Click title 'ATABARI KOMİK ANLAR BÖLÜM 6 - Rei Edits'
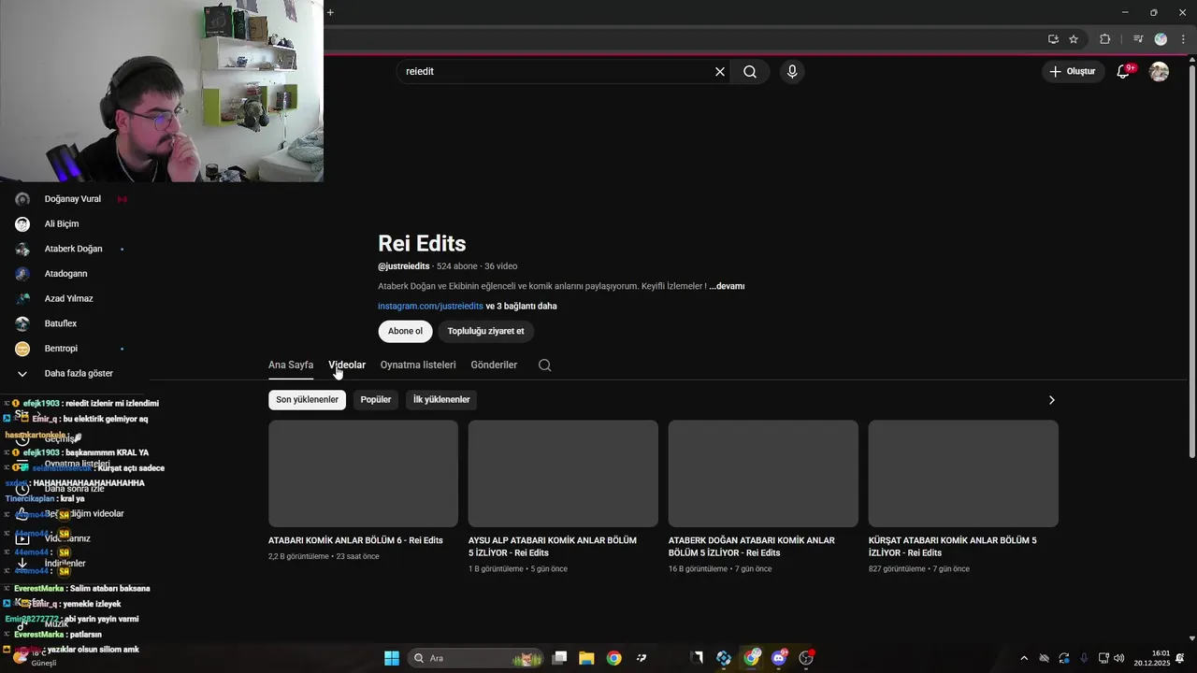 click(x=355, y=540)
